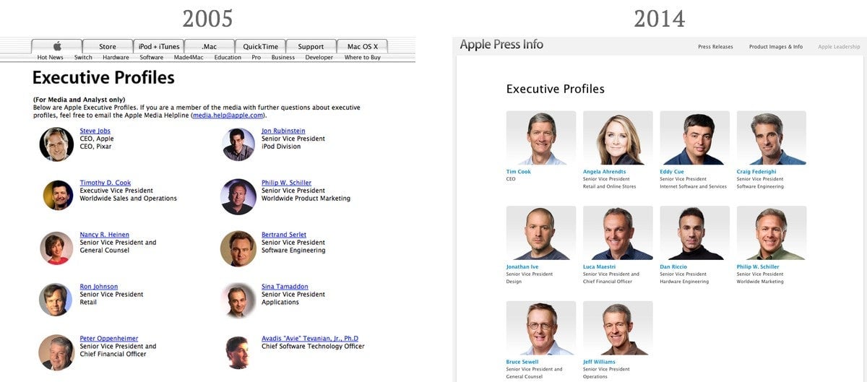
Task: Click the Apple Press Info header
Action: point(501,45)
